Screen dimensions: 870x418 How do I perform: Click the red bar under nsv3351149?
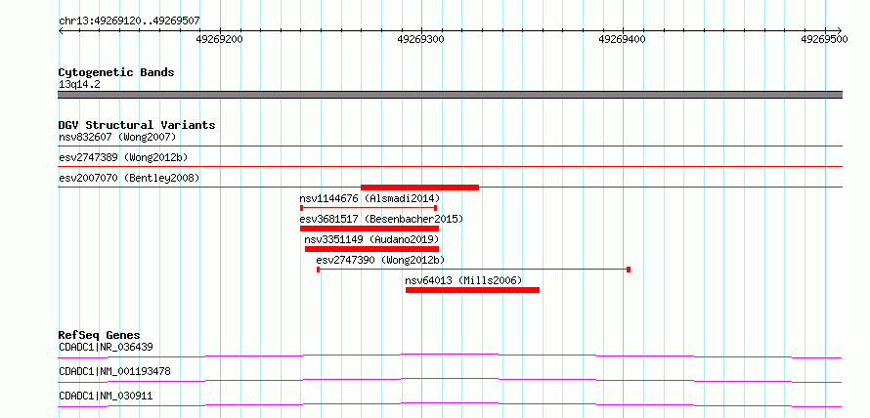[x=371, y=249]
